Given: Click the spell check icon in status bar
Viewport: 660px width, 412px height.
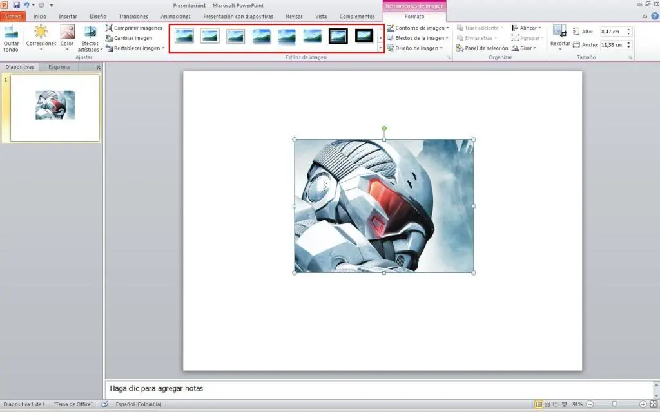Looking at the screenshot, I should [x=105, y=404].
